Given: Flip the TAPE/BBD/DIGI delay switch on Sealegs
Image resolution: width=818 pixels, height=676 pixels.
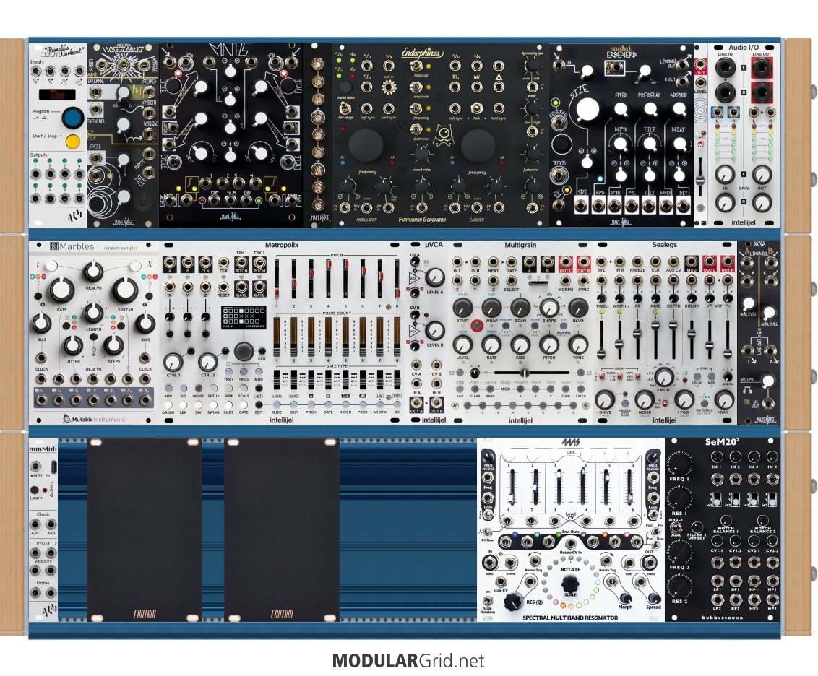Looking at the screenshot, I should click(x=638, y=376).
